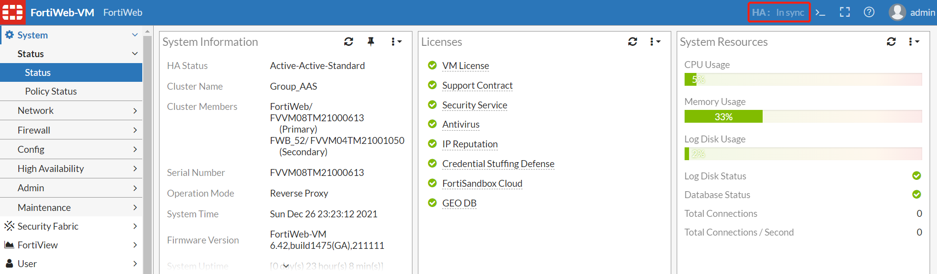
Task: Expand the Network menu
Action: [x=71, y=110]
